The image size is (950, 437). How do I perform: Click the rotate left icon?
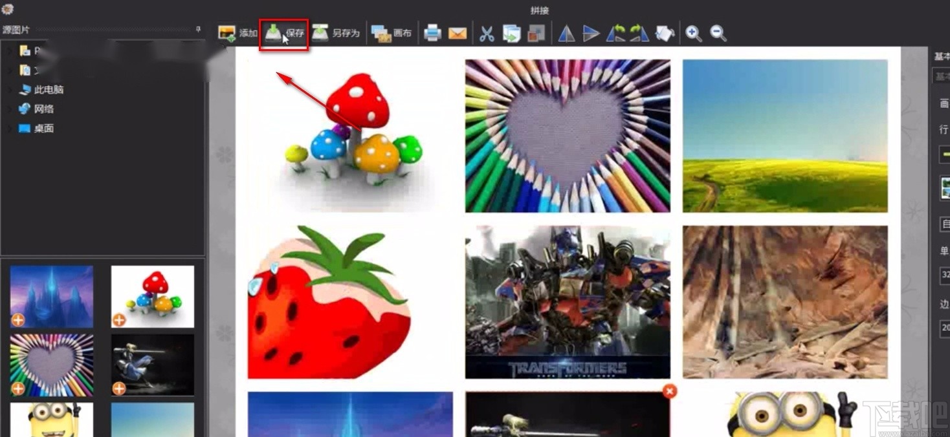click(x=615, y=34)
